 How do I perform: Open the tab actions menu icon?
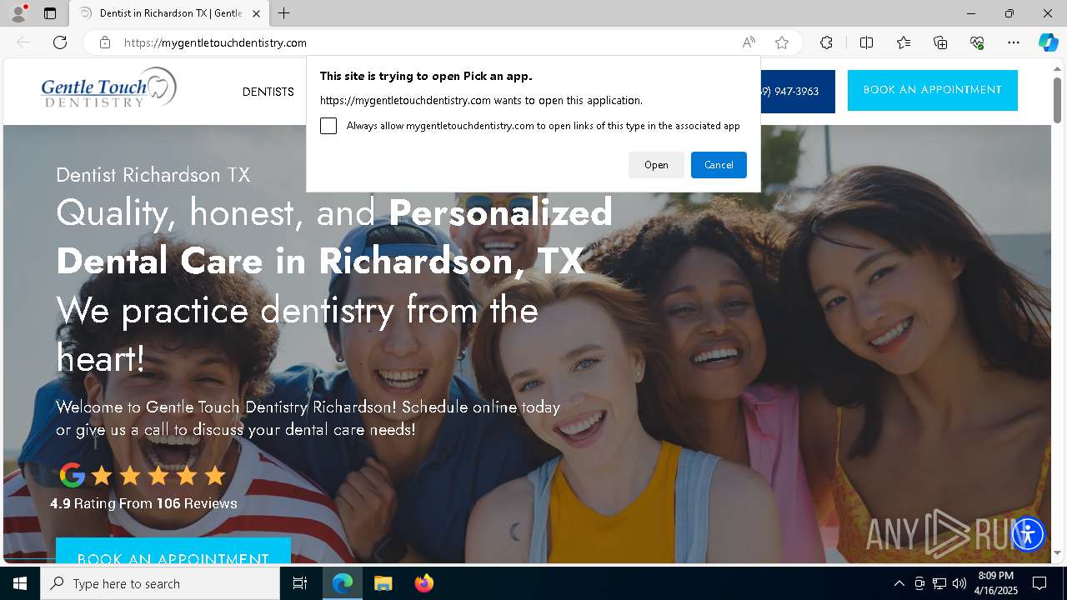pos(50,13)
